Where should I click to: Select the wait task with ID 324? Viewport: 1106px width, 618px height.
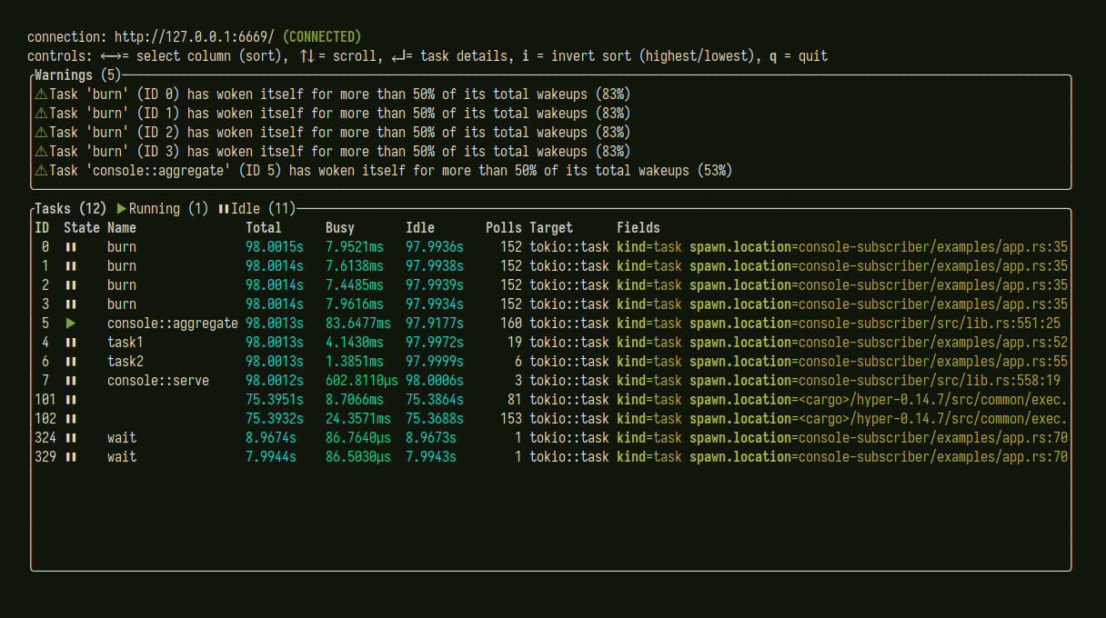click(x=122, y=438)
